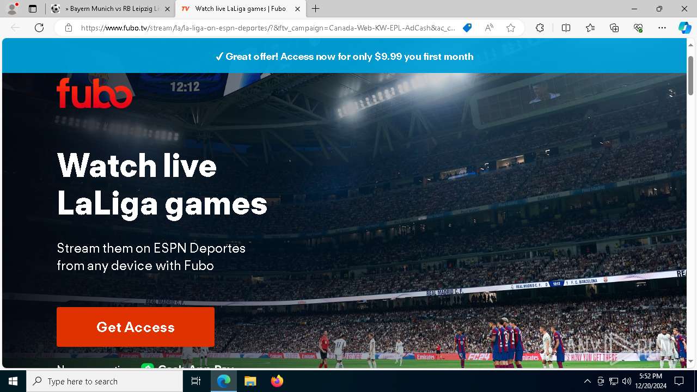Click the browser profile icon

[12, 9]
